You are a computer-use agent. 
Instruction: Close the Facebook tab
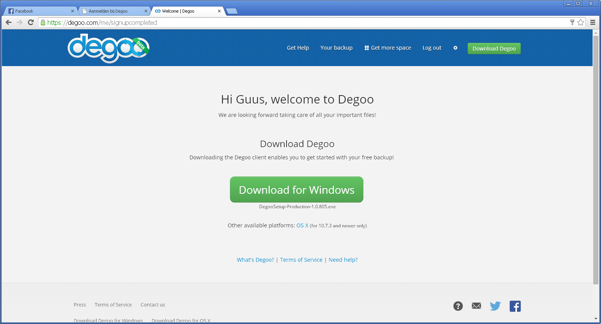coord(73,11)
